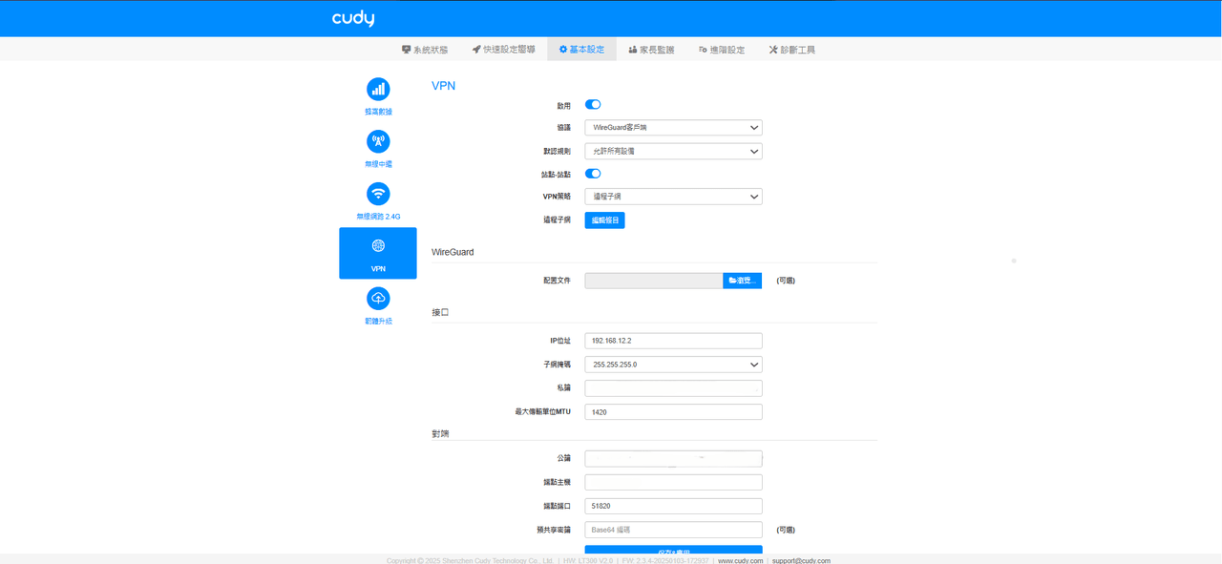This screenshot has height=564, width=1222.
Task: Click the (可選) note beside 配置文件
Action: click(786, 281)
